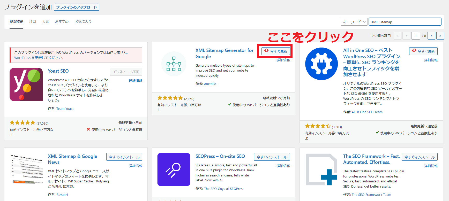
Task: Open the Auctollo author link
Action: 210,84
